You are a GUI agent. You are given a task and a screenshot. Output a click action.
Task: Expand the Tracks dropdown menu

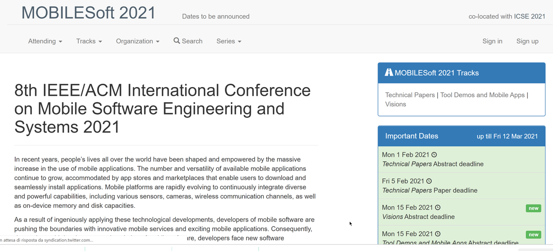pos(89,41)
